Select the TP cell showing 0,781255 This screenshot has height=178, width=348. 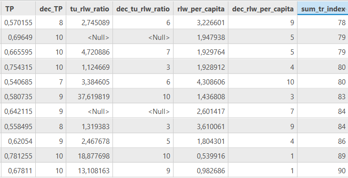click(19, 156)
